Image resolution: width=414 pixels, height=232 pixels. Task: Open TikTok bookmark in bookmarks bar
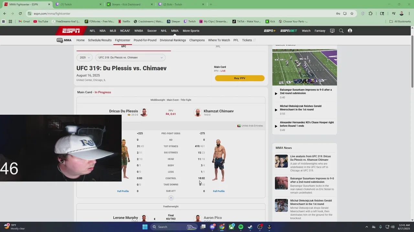(x=247, y=22)
